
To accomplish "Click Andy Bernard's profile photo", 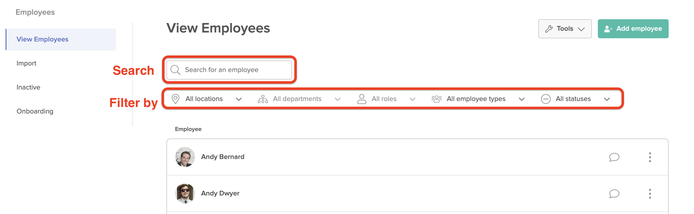I will (x=185, y=157).
